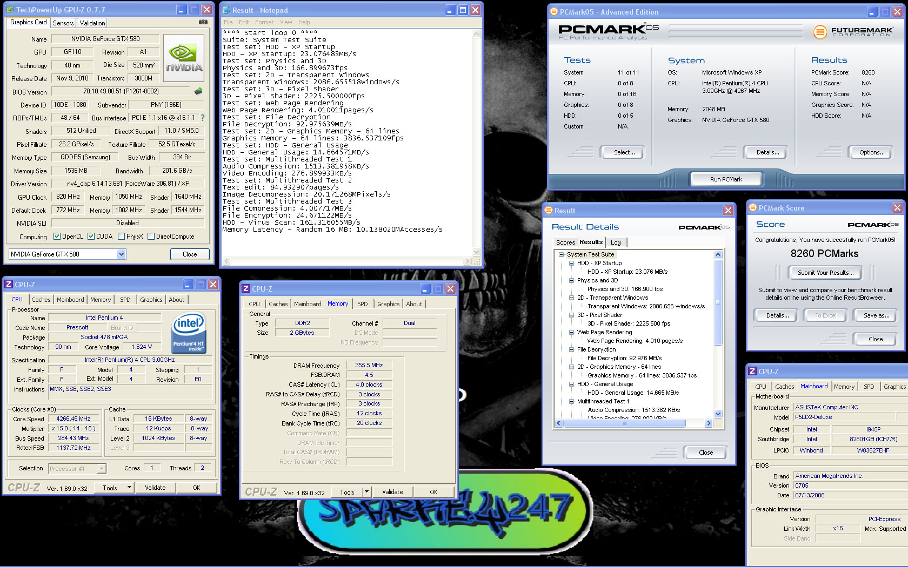Click the Details... button in PCMark Score window
Screen dimensions: 908x567
coord(777,315)
